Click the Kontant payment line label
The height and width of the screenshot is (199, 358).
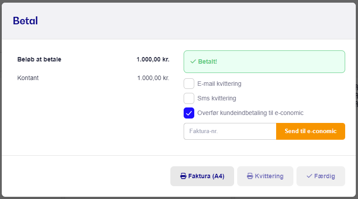[x=28, y=78]
